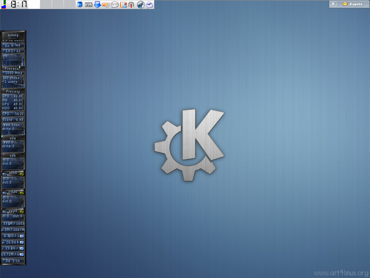Click the time '13:17 32'

click(13, 51)
